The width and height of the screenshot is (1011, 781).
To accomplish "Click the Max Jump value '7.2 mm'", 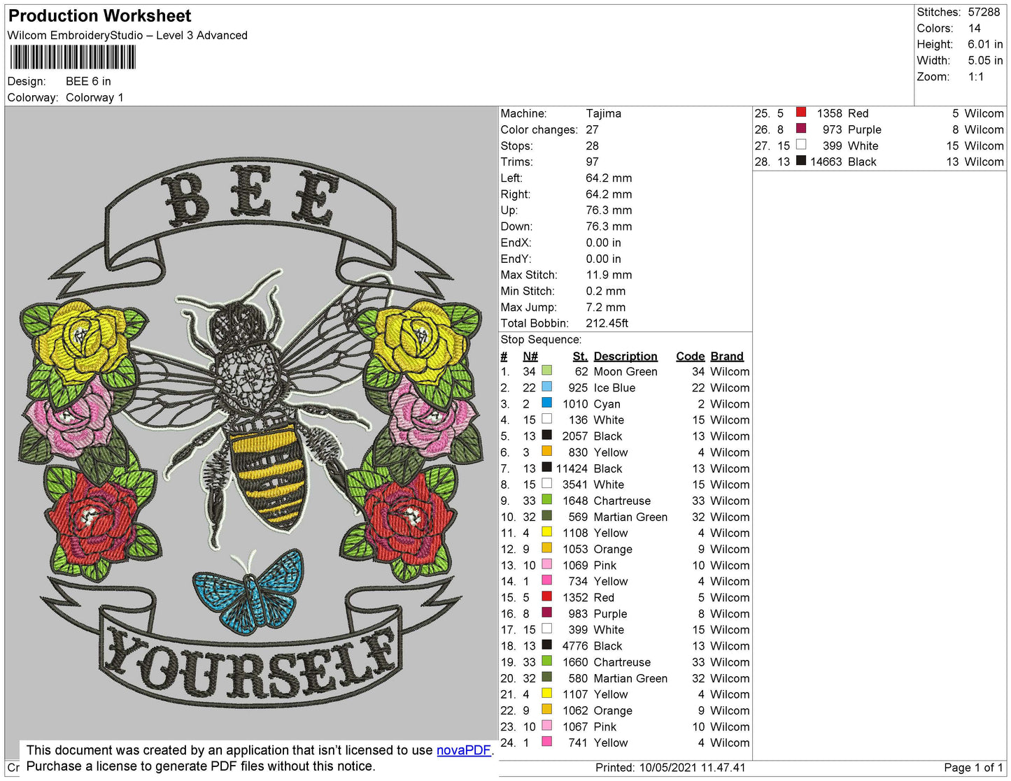I will [x=605, y=307].
